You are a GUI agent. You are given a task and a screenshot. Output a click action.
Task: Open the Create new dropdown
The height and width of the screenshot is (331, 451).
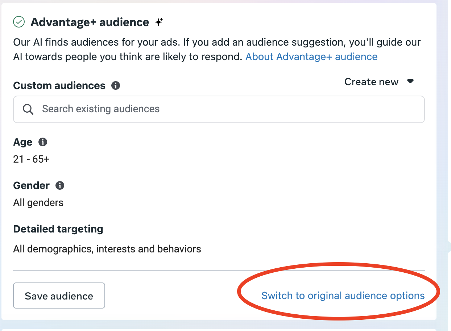(x=371, y=82)
